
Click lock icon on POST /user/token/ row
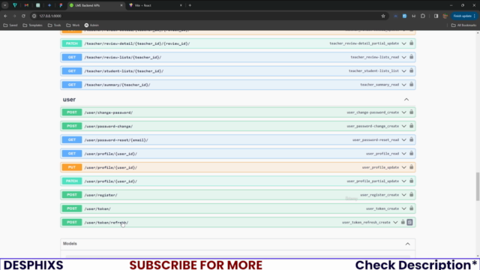click(412, 208)
